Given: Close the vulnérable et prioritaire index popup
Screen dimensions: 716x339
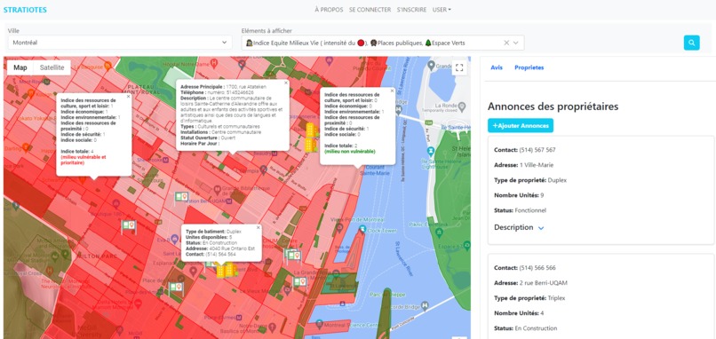Looking at the screenshot, I should click(x=128, y=97).
